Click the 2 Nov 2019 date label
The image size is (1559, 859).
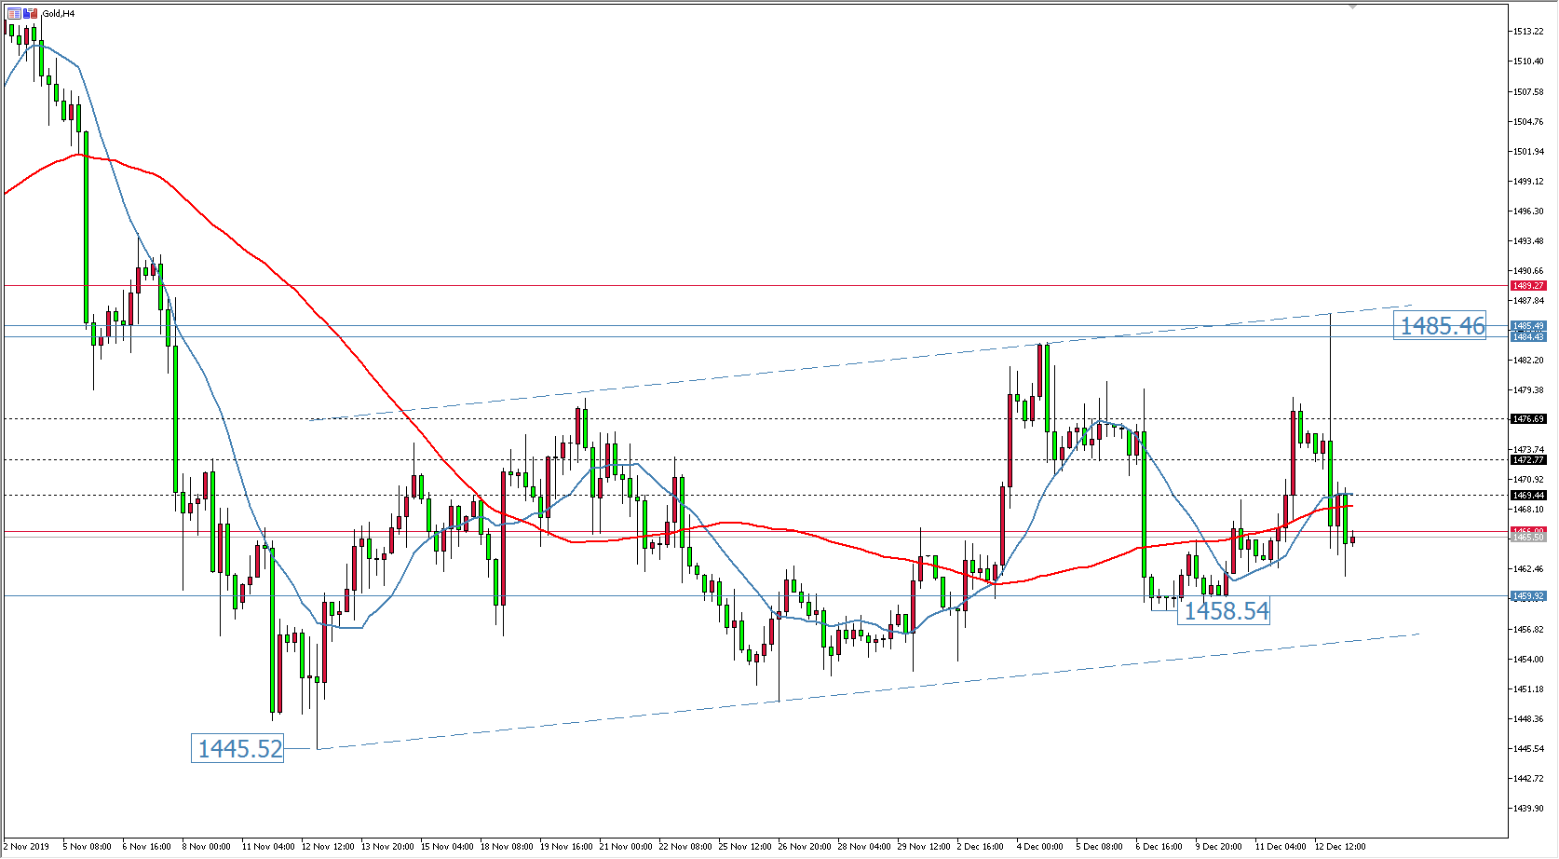[26, 847]
